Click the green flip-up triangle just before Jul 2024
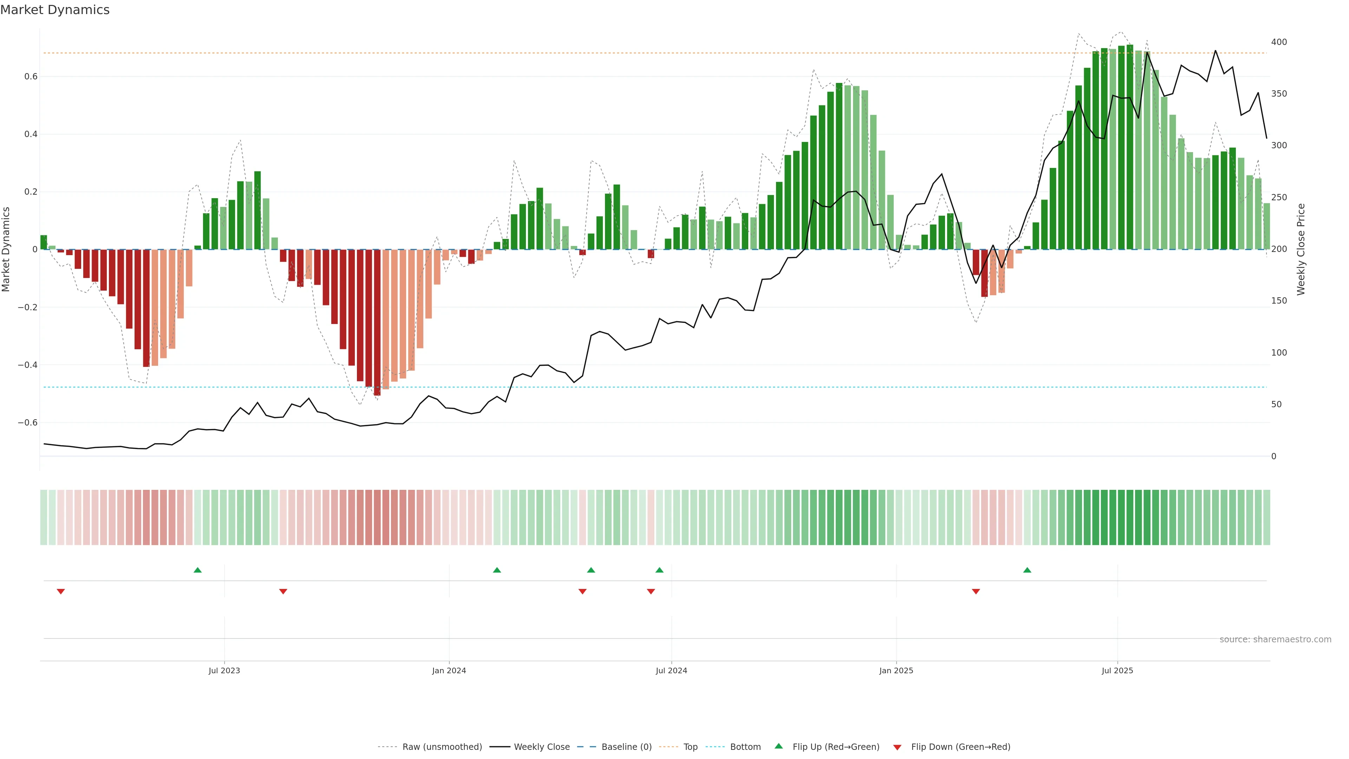The height and width of the screenshot is (759, 1349). pos(659,570)
